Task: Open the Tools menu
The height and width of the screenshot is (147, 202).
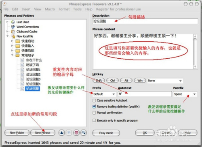Action: click(x=78, y=9)
